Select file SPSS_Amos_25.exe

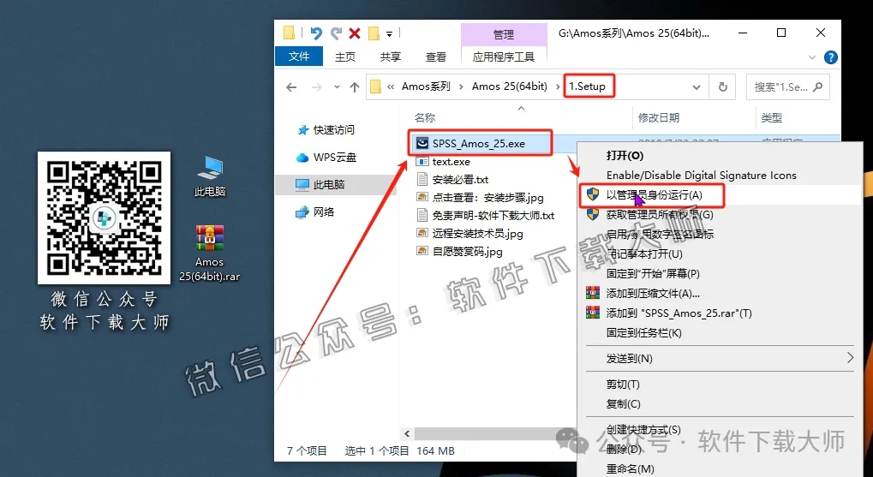coord(478,144)
